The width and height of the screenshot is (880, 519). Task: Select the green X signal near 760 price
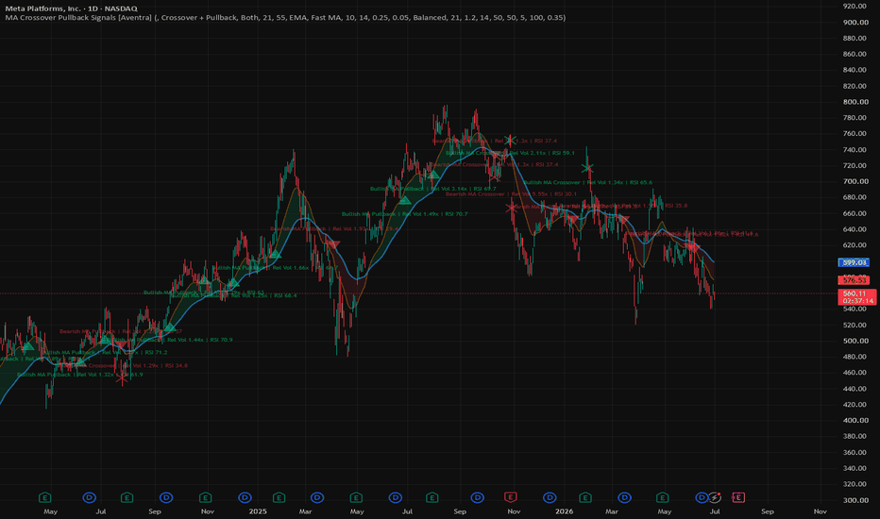tap(510, 141)
